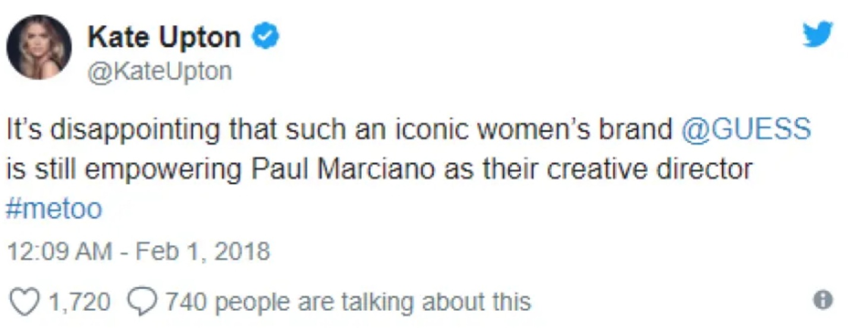Open the tweet info icon
The width and height of the screenshot is (848, 328).
(823, 301)
